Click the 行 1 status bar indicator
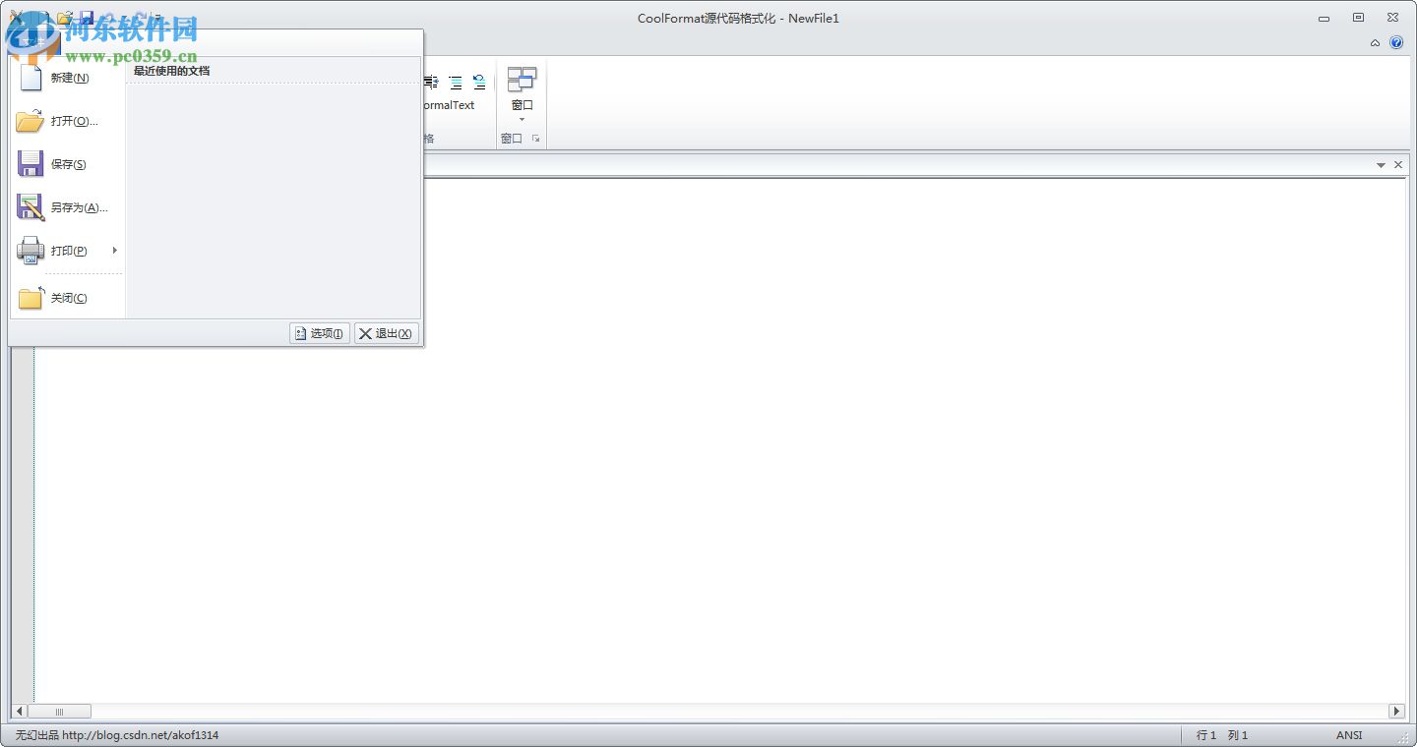The height and width of the screenshot is (747, 1417). pos(1206,735)
